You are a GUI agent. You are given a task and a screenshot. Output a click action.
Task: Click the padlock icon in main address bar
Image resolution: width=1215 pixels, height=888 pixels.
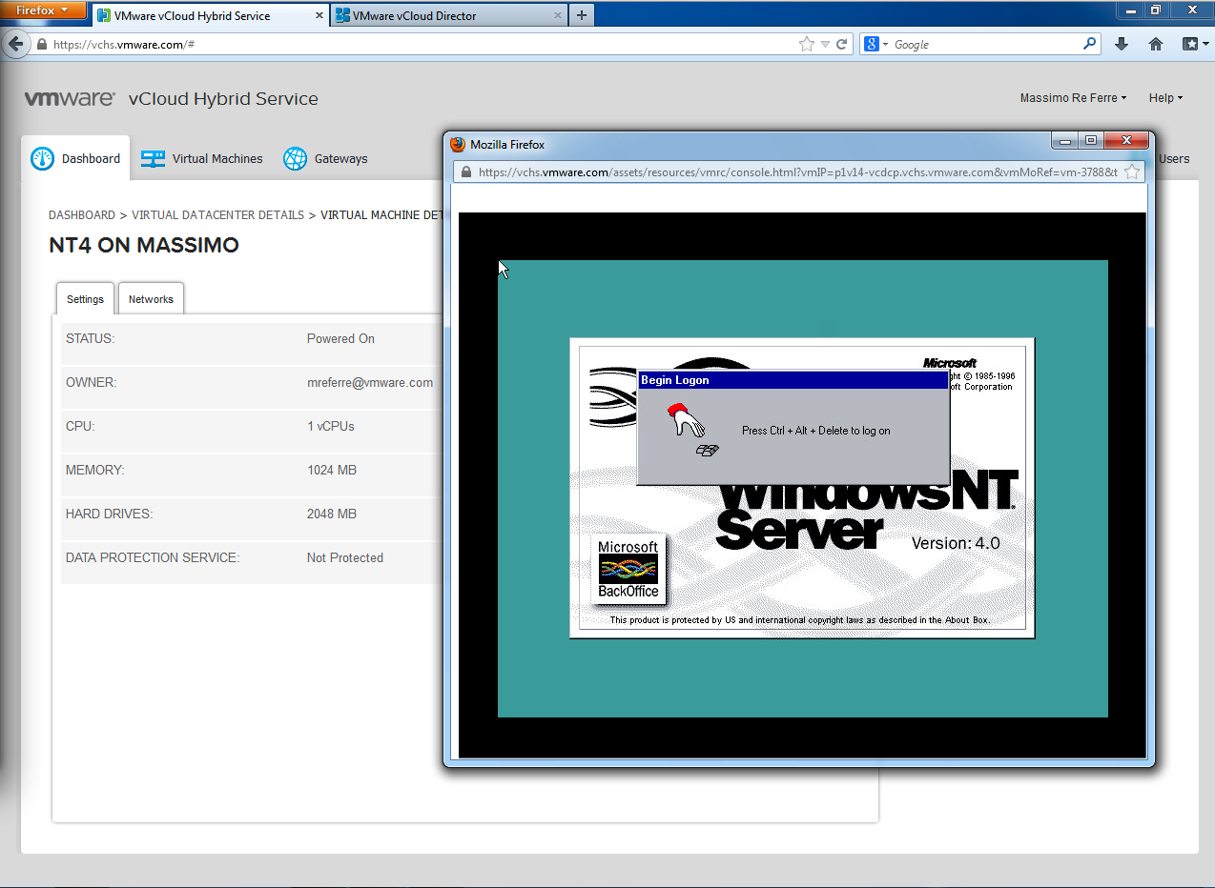pos(42,45)
